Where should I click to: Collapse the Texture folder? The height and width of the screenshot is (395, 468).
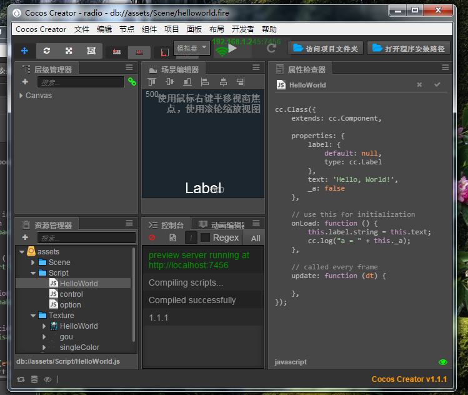(33, 316)
